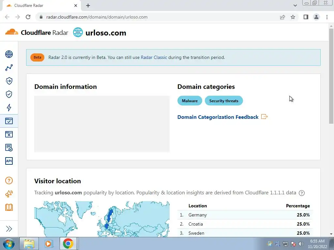Click the volume speaker tray icon
This screenshot has width=334, height=250.
(301, 244)
